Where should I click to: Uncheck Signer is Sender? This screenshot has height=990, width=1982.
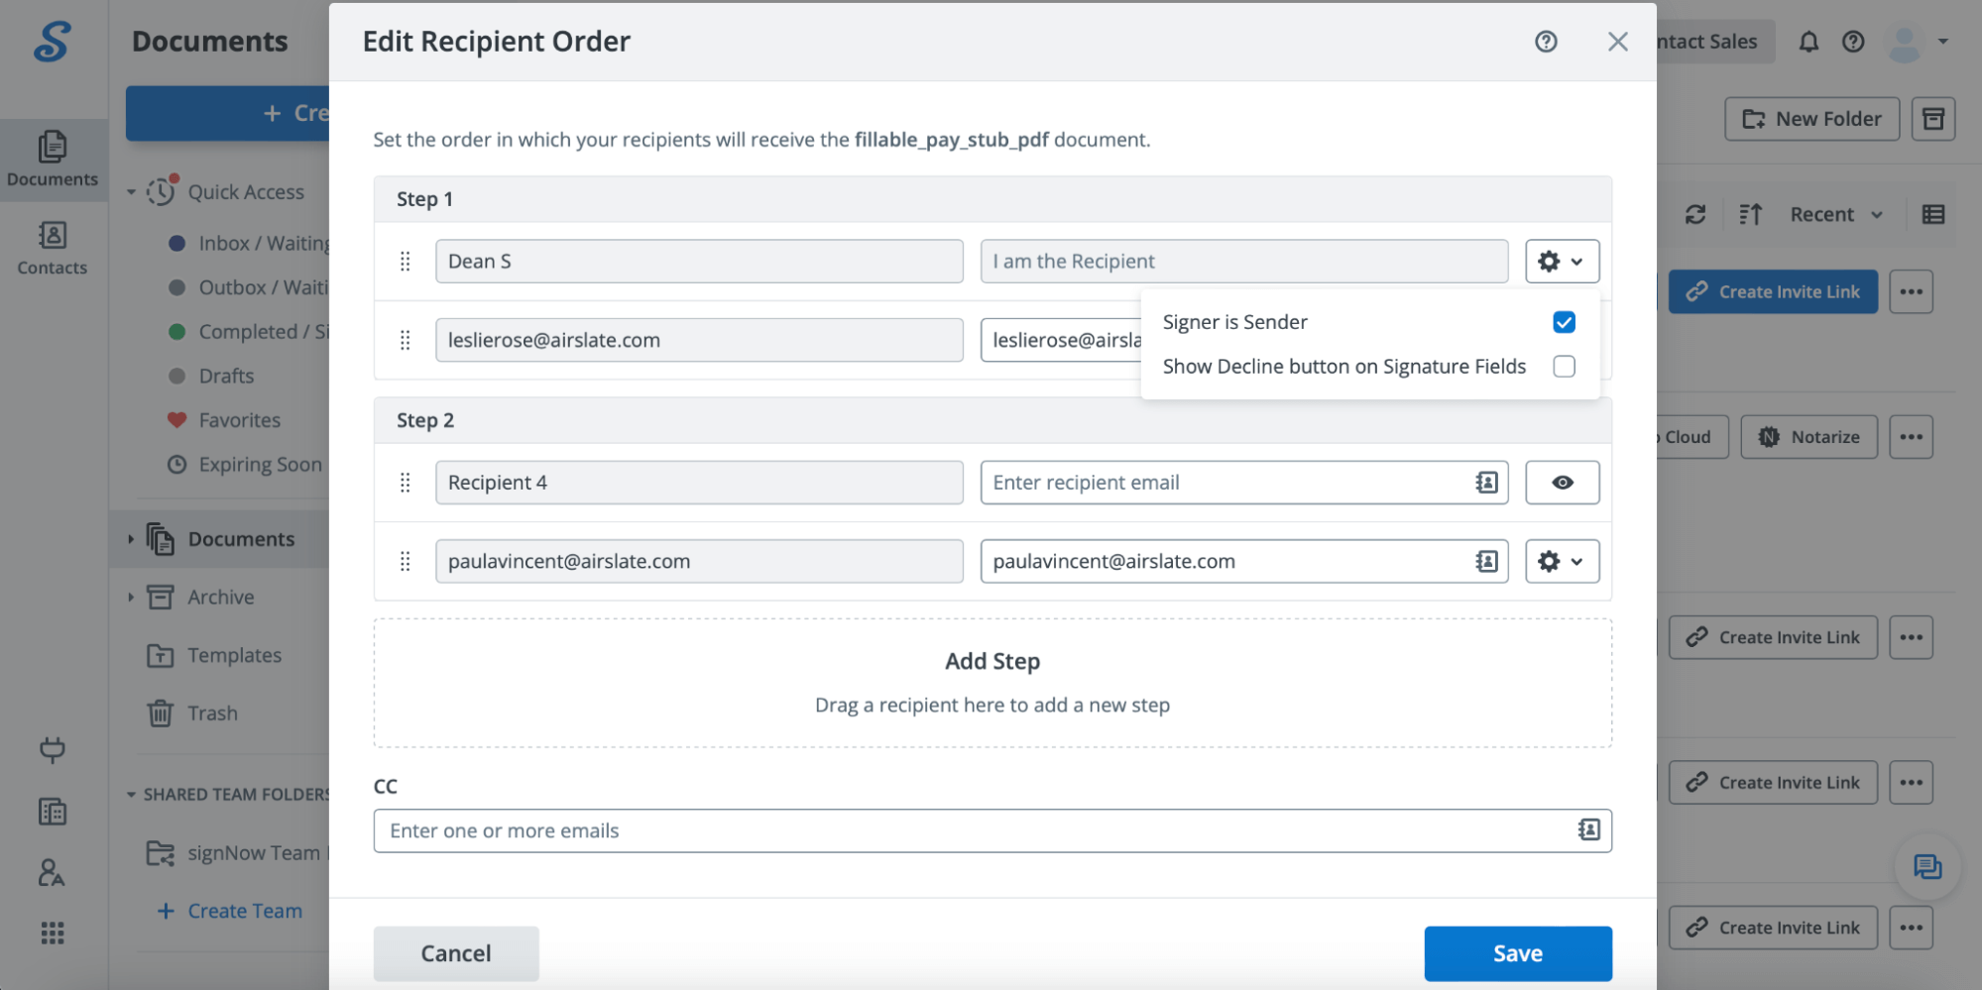pyautogui.click(x=1564, y=321)
